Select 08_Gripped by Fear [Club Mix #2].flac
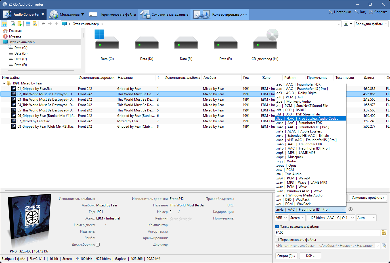The width and height of the screenshot is (390, 263). pos(45,127)
